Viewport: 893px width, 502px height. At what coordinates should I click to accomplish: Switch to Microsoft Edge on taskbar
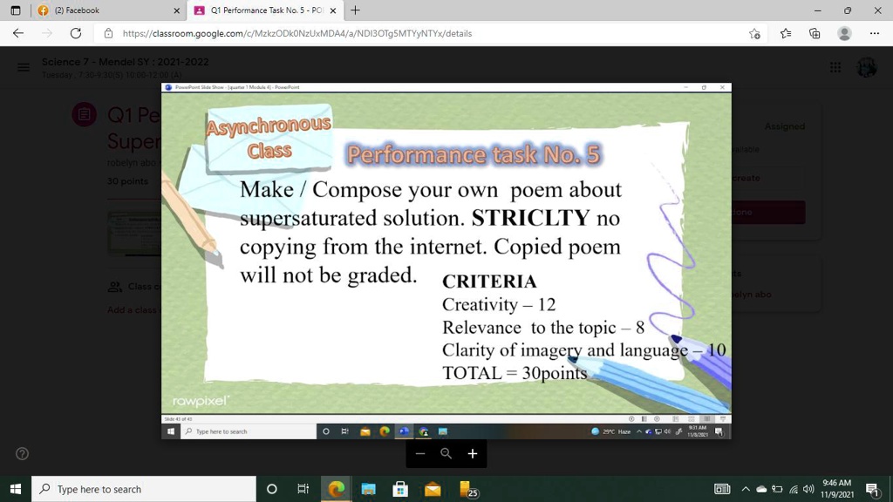[x=336, y=489]
